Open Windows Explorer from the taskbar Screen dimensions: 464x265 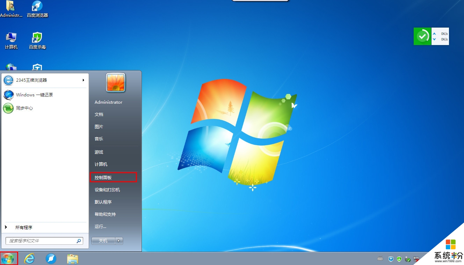click(x=72, y=259)
